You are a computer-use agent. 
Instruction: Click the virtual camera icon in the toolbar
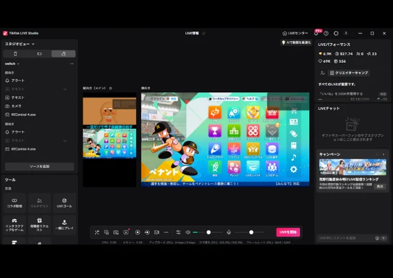(x=157, y=232)
